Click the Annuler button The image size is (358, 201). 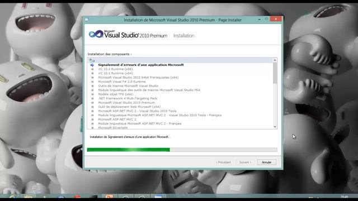pos(266,162)
